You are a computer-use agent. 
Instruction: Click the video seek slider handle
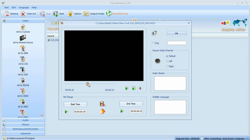pos(87,84)
